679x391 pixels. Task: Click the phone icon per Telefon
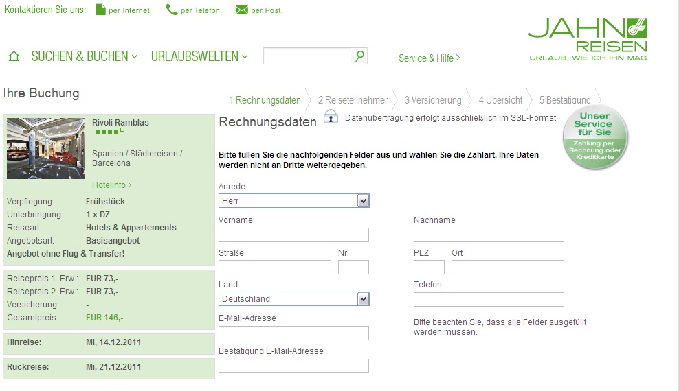pos(172,10)
